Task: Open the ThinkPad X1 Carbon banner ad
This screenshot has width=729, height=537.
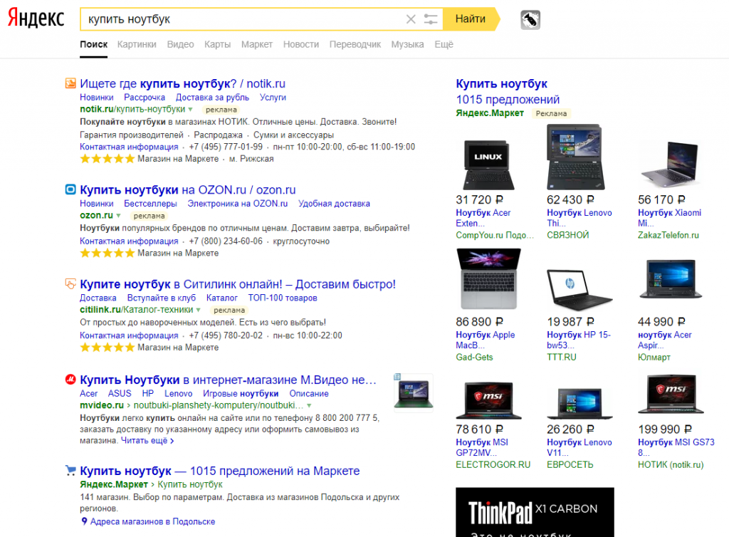Action: click(x=535, y=512)
